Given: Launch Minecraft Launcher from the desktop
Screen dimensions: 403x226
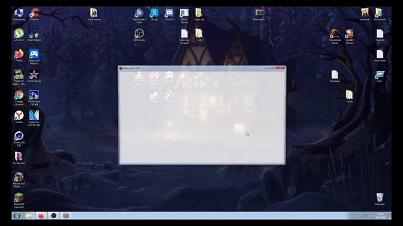Looking at the screenshot, I should [19, 200].
